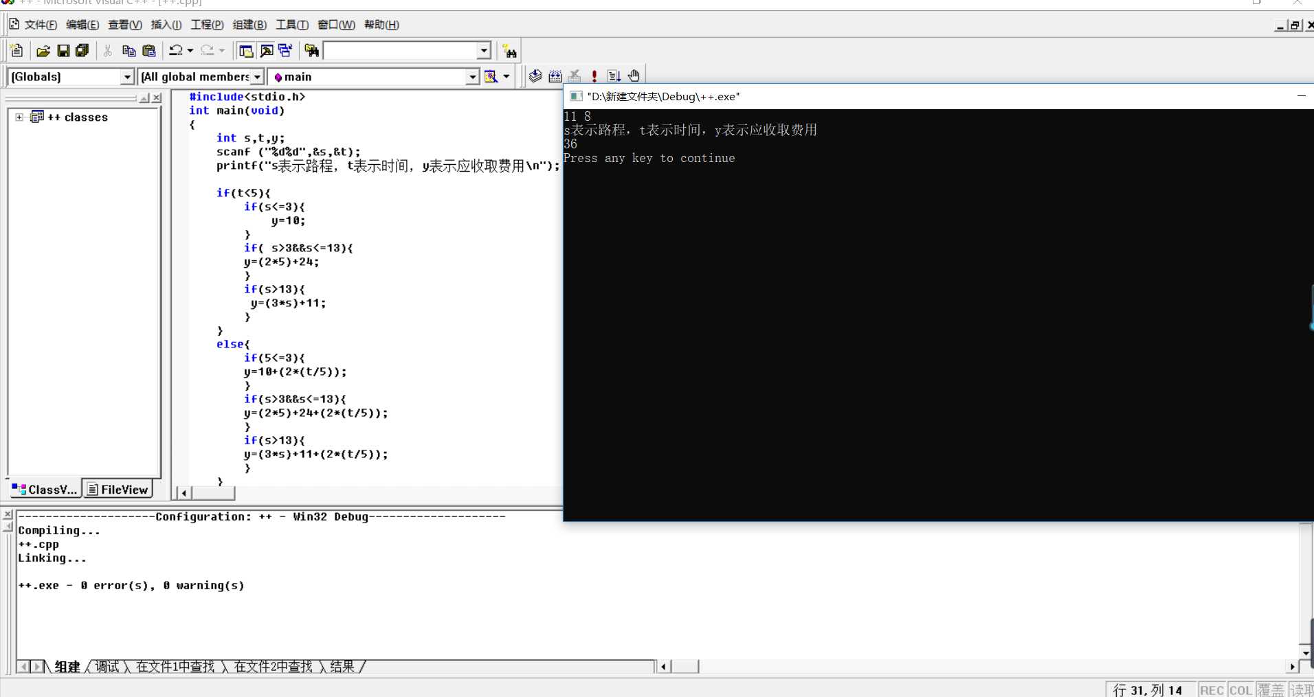1314x697 pixels.
Task: Create a new text file from toolbar
Action: tap(17, 51)
